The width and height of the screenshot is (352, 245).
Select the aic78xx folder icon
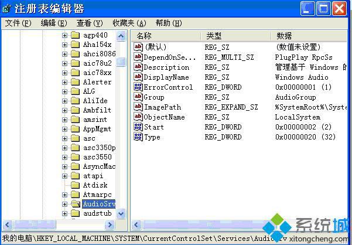(x=75, y=73)
